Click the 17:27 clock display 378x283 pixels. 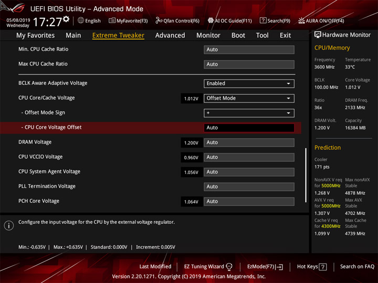[47, 22]
